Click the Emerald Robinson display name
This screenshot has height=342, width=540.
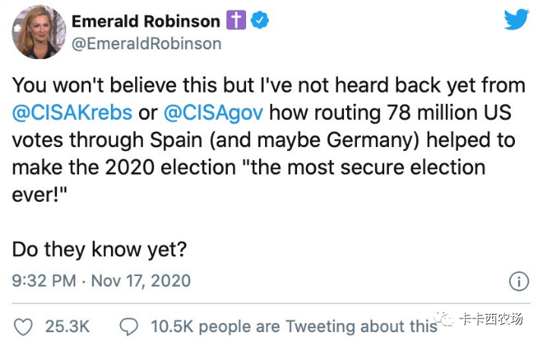coord(145,21)
